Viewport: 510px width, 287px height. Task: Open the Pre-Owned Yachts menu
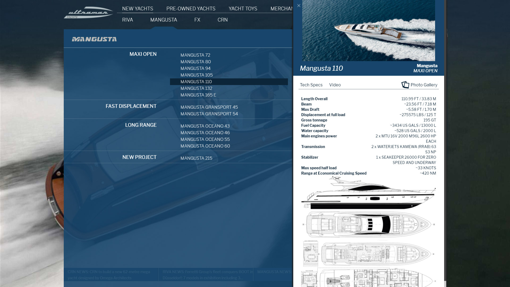[191, 9]
